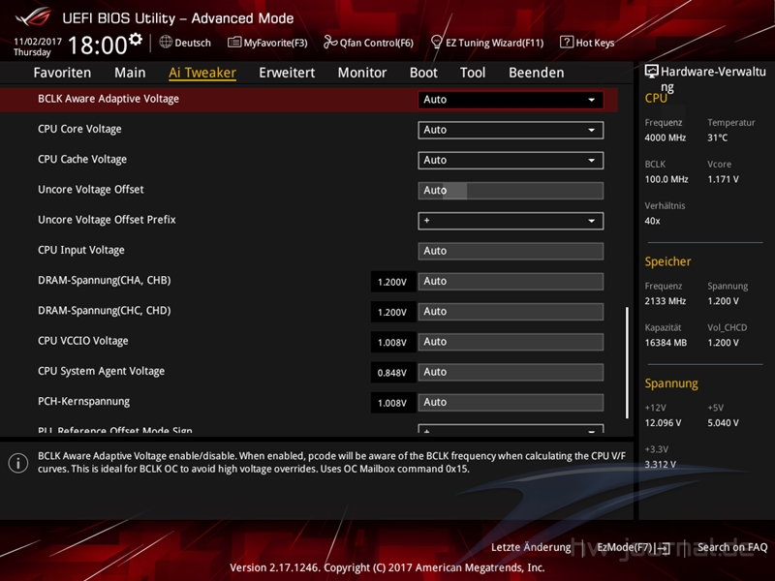This screenshot has width=775, height=581.
Task: Expand the CPU Cache Voltage dropdown
Action: point(511,160)
